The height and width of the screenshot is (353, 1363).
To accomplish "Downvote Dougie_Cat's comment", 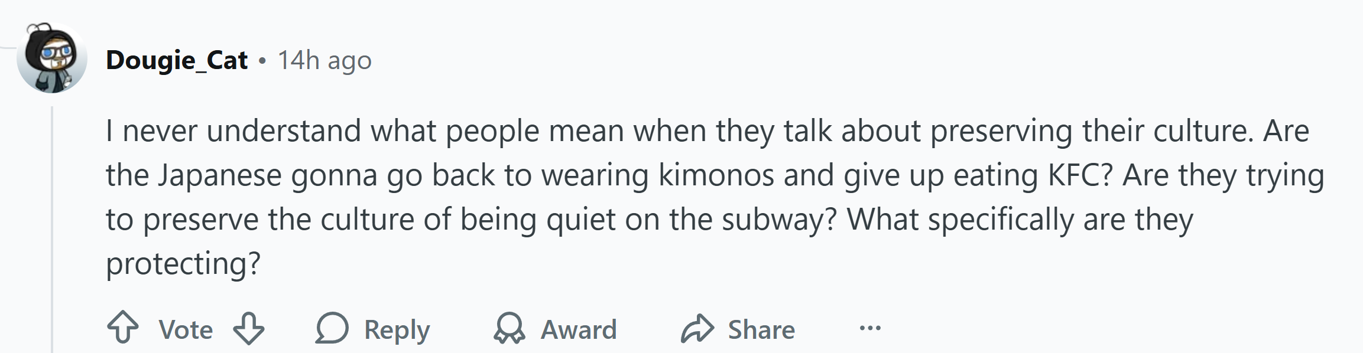I will tap(249, 328).
